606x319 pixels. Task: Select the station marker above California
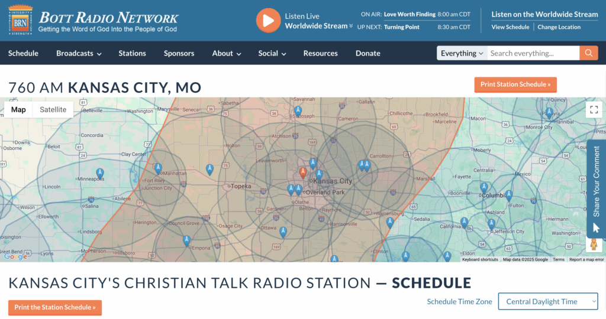pos(464,223)
